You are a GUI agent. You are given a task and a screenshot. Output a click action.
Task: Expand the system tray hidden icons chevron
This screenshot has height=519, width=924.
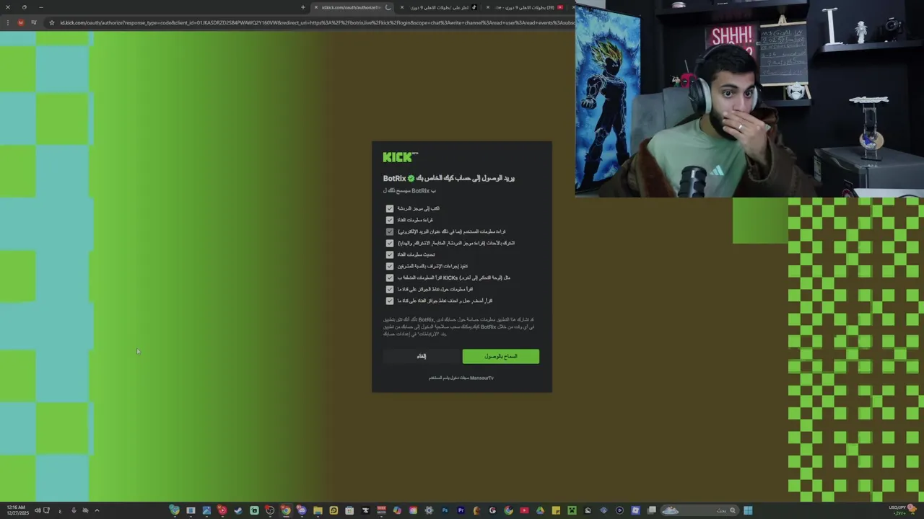(97, 510)
